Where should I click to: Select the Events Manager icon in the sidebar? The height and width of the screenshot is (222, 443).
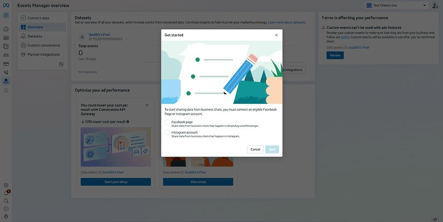6,81
